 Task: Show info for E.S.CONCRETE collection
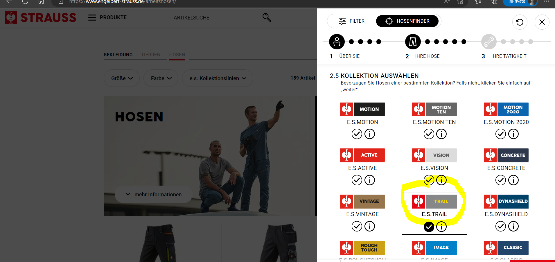point(513,180)
